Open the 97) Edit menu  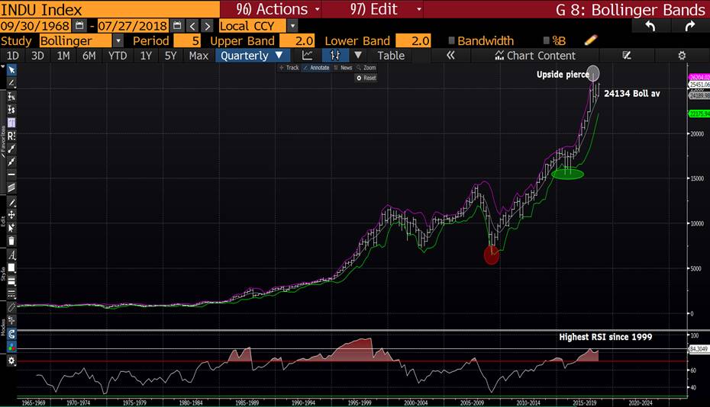tap(386, 9)
